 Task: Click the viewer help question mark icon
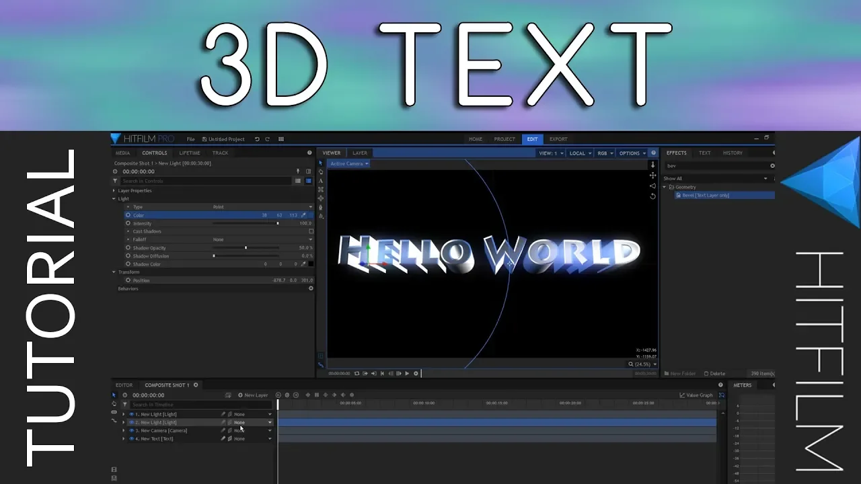click(x=653, y=153)
